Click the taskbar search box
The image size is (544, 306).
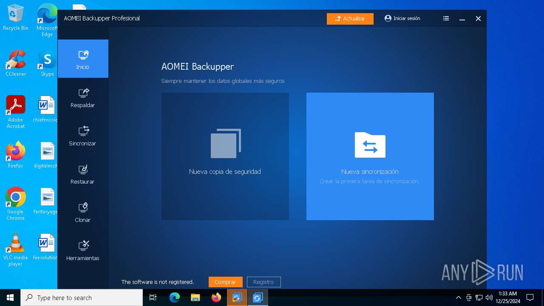[82, 297]
